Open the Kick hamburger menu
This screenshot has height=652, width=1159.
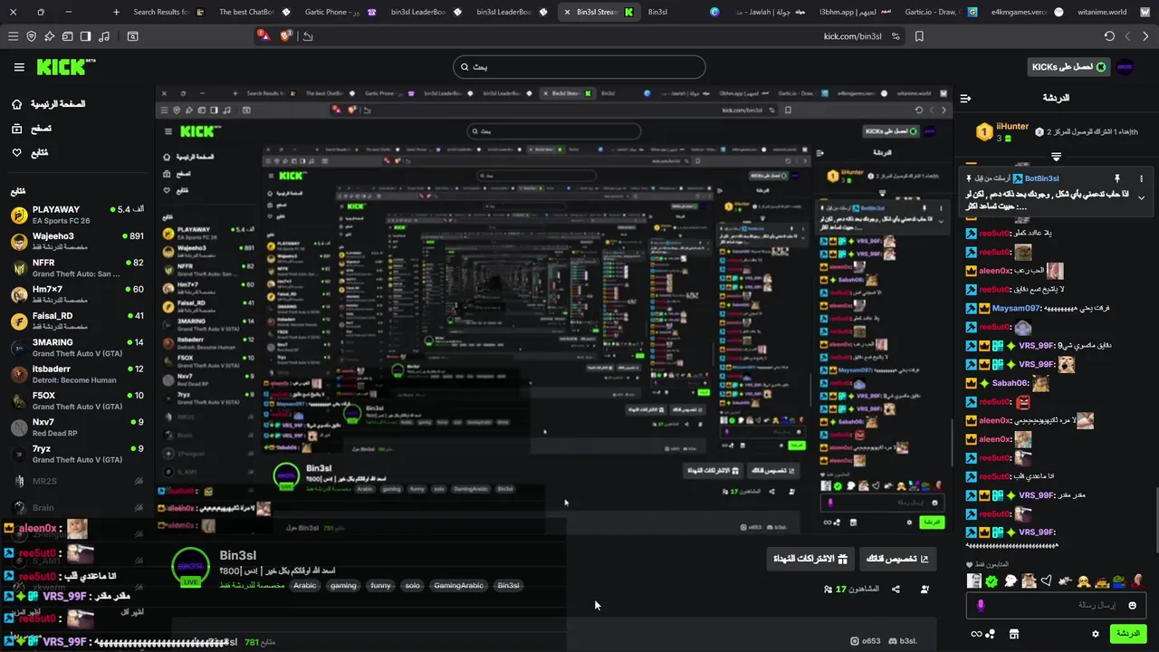click(x=19, y=67)
